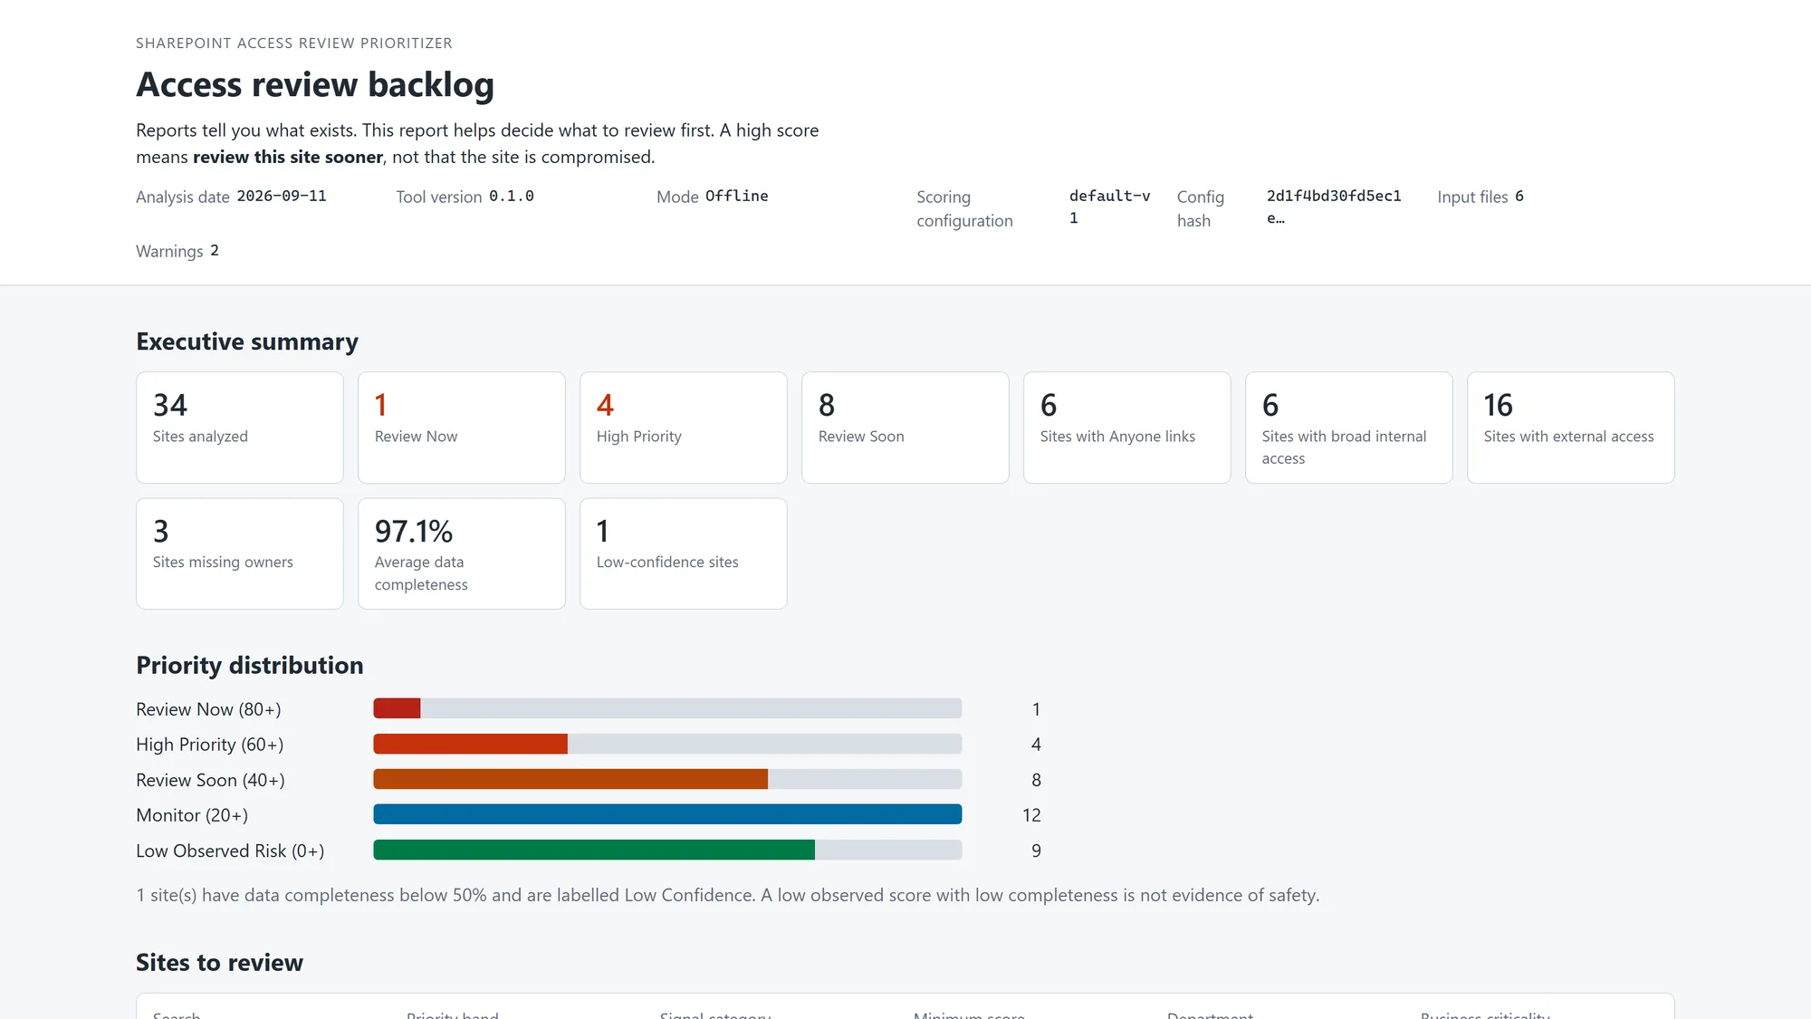Click the config hash value 2d1f4bd30fd5ec1

coord(1334,207)
